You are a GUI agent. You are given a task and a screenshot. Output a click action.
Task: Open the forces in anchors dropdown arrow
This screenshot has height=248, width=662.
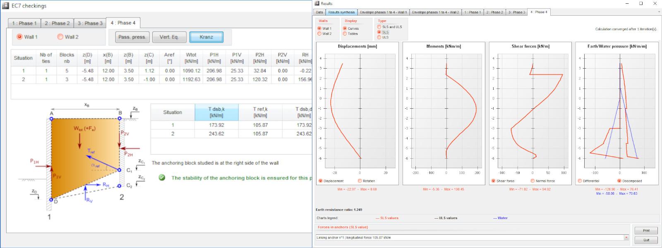tap(626, 238)
